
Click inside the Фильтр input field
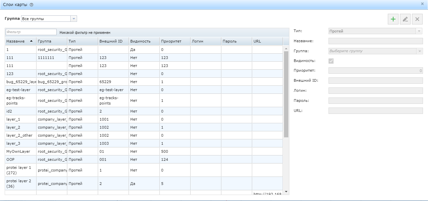coord(30,31)
